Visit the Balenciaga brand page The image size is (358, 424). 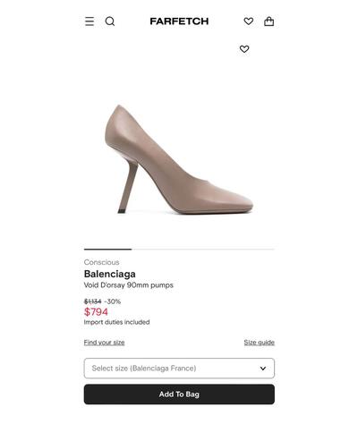click(110, 274)
